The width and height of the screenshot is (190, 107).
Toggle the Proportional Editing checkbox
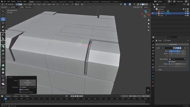tap(20, 92)
